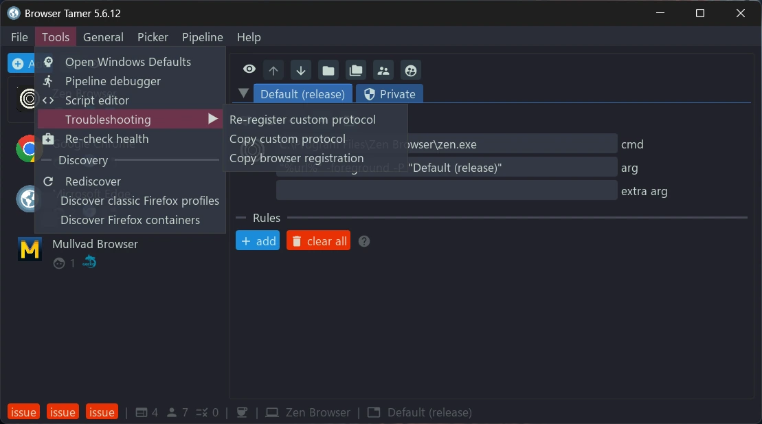The width and height of the screenshot is (762, 424).
Task: Choose Open Windows Defaults
Action: click(x=131, y=62)
